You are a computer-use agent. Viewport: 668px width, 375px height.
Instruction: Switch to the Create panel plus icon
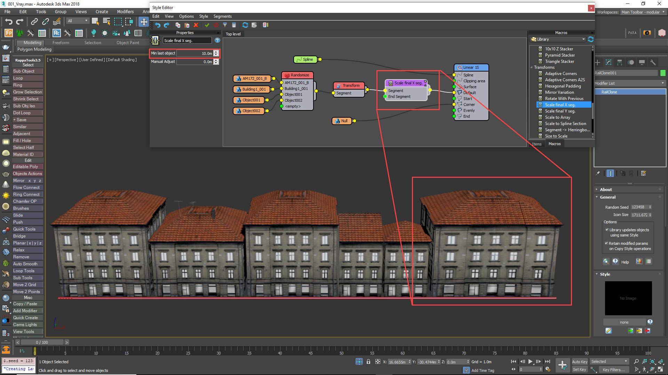[597, 62]
